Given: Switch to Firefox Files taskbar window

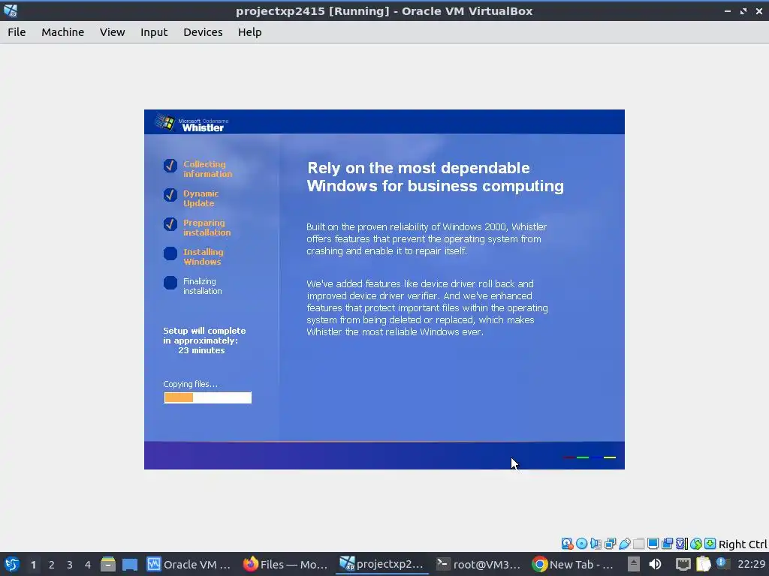Looking at the screenshot, I should click(285, 564).
